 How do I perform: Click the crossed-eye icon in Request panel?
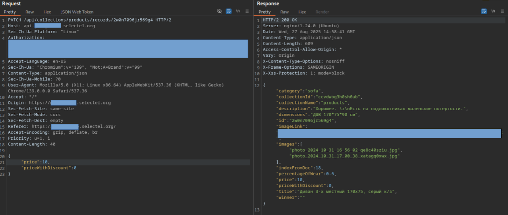coord(219,11)
